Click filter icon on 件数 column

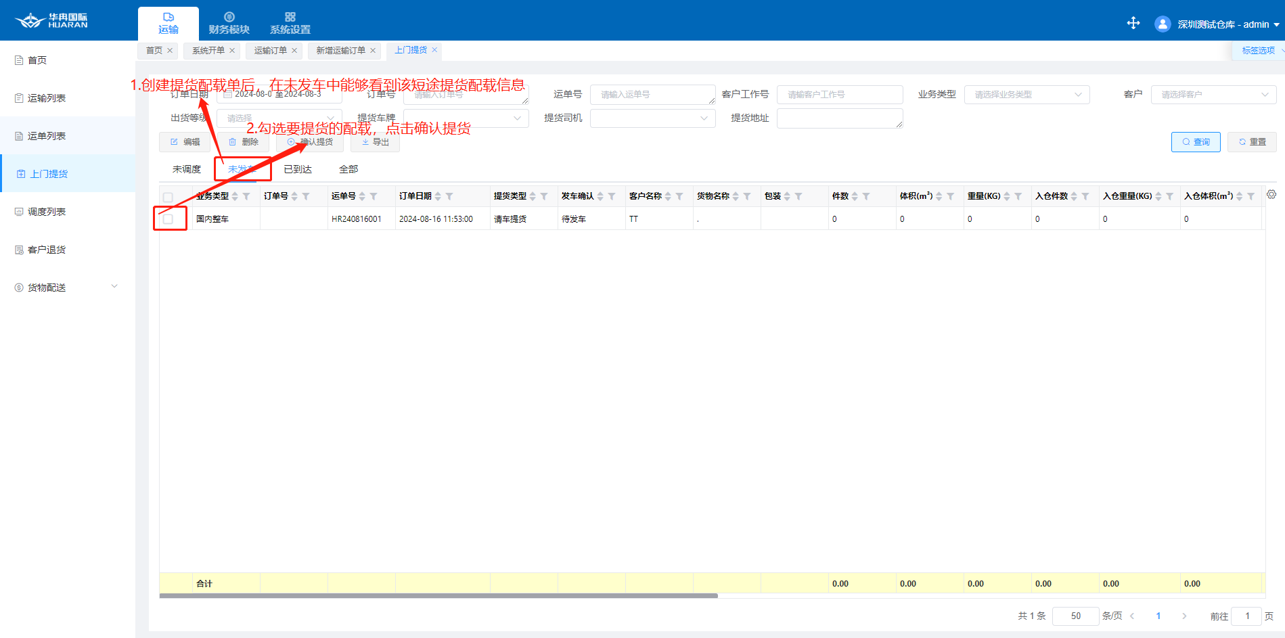(x=866, y=196)
